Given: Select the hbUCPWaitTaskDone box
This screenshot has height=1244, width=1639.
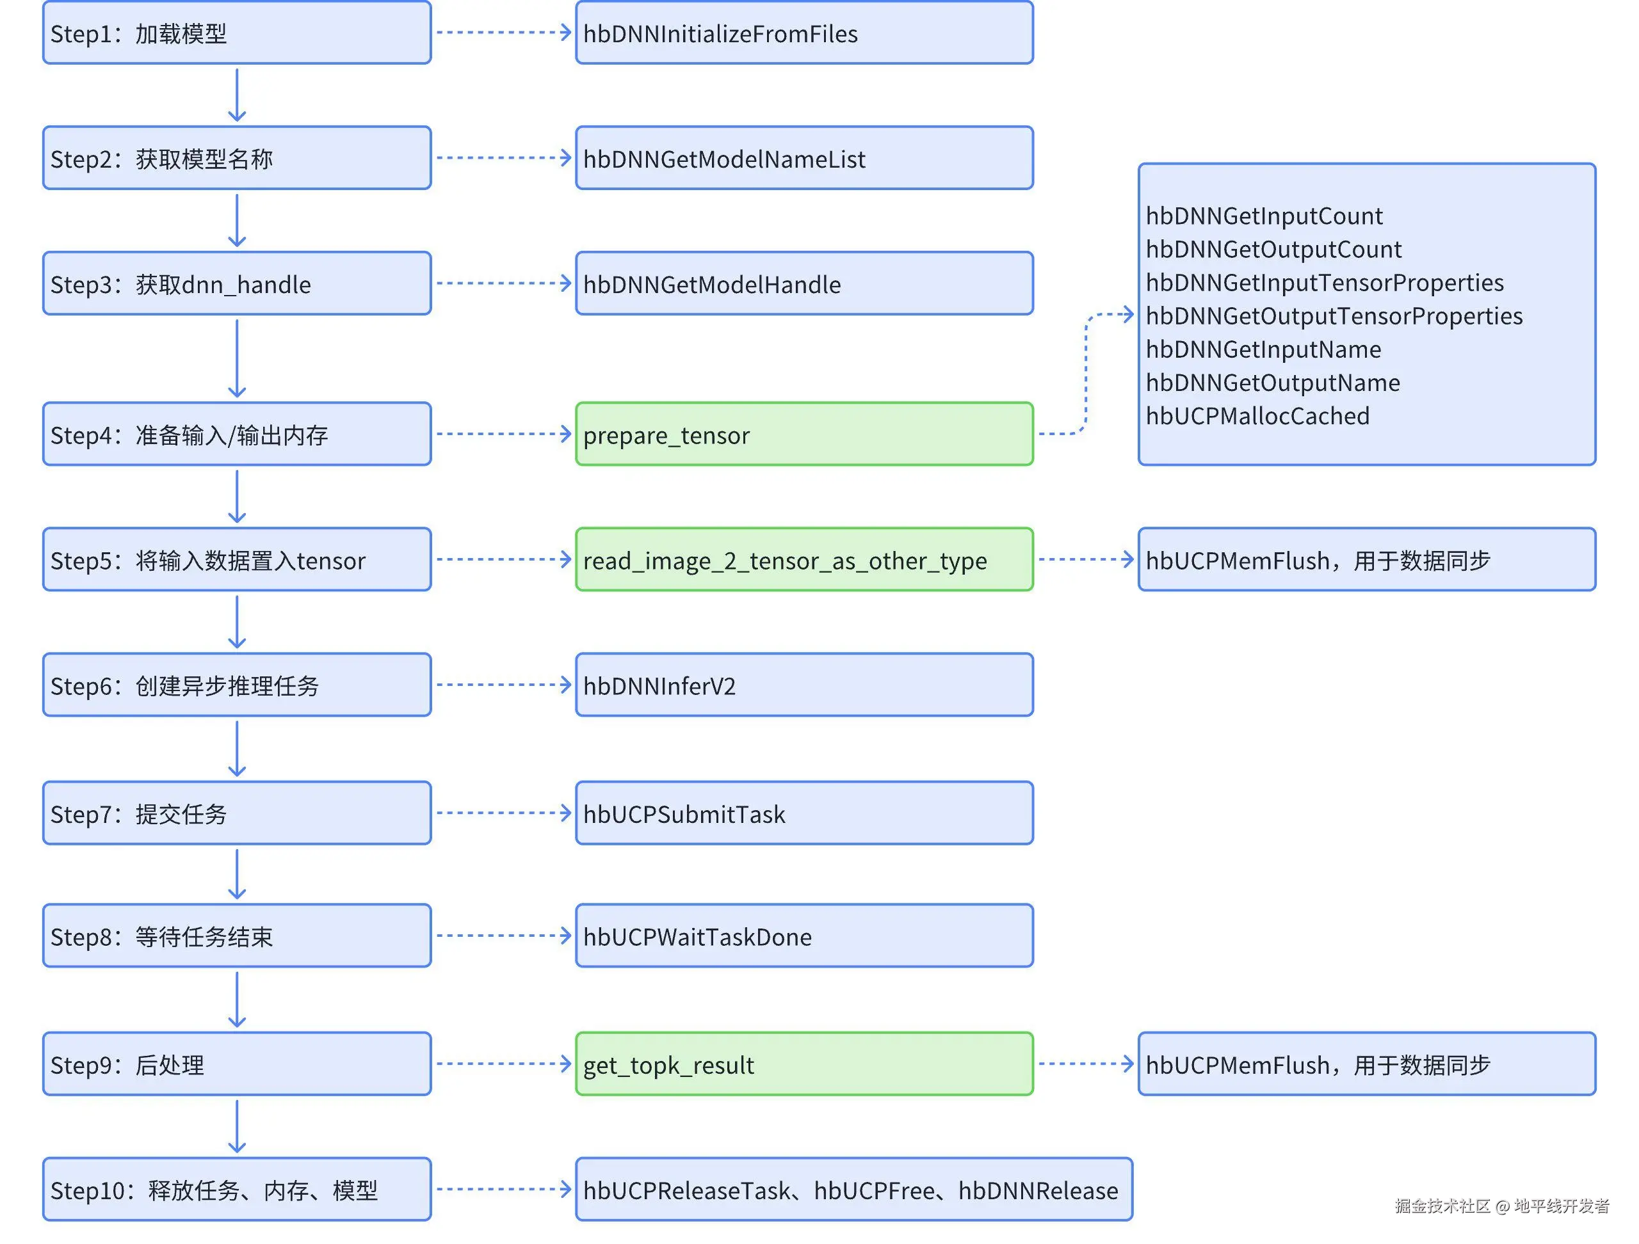Looking at the screenshot, I should click(804, 936).
